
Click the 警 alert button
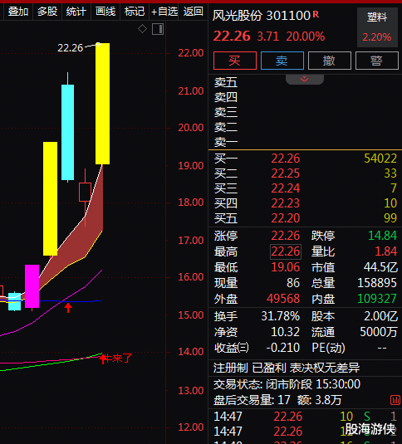377,61
